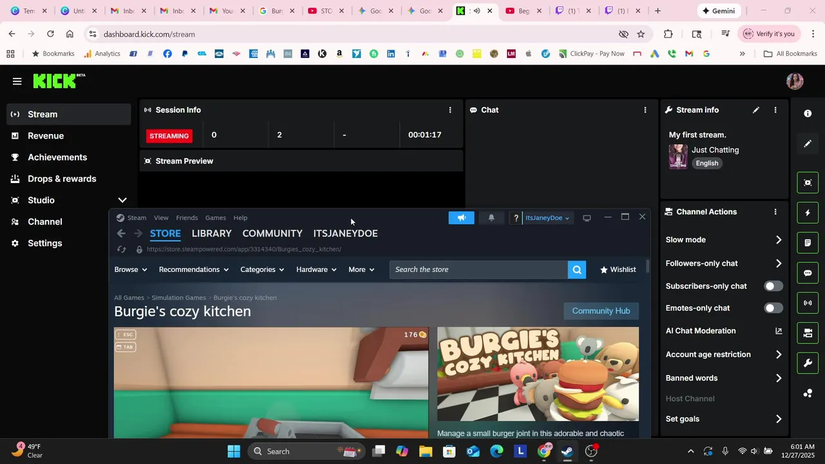Expand Followers-only chat options
The height and width of the screenshot is (464, 825).
pos(779,264)
